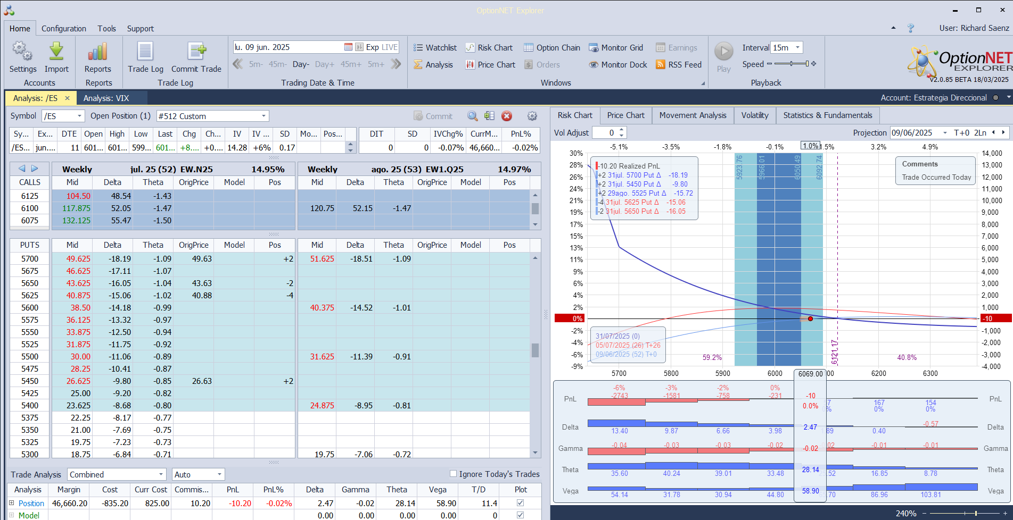
Task: Switch to the Home ribbon tab
Action: (x=20, y=29)
